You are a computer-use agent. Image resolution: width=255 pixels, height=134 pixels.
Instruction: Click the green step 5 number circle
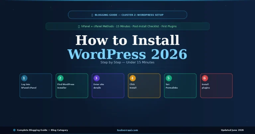(169, 78)
